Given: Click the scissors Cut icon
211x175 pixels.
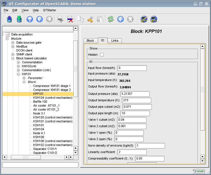Looking at the screenshot, I should coord(90,19).
